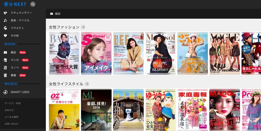This screenshot has width=261, height=131.
Task: Open the 25ans magazine cover
Action: pos(193,53)
